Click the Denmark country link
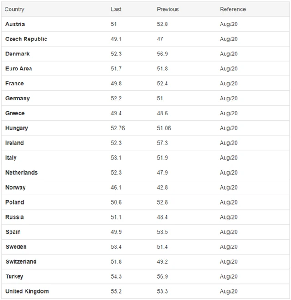The image size is (291, 300). [17, 54]
